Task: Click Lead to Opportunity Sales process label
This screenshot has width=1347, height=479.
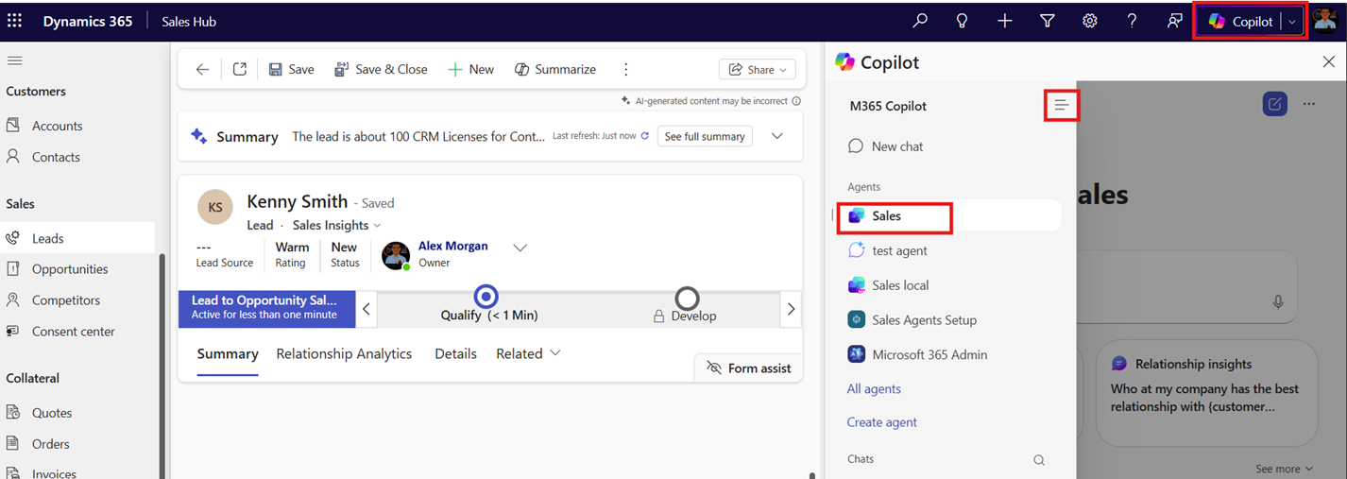Action: [x=266, y=308]
